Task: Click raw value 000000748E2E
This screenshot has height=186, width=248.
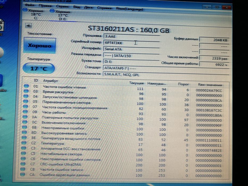Action: point(209,150)
